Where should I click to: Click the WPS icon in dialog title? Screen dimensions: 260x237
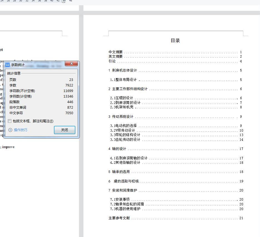point(8,65)
